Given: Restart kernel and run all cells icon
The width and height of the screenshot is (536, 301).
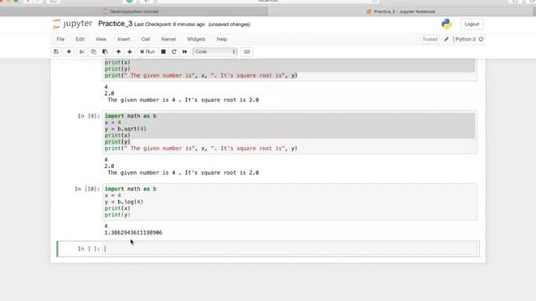Looking at the screenshot, I should click(x=184, y=52).
